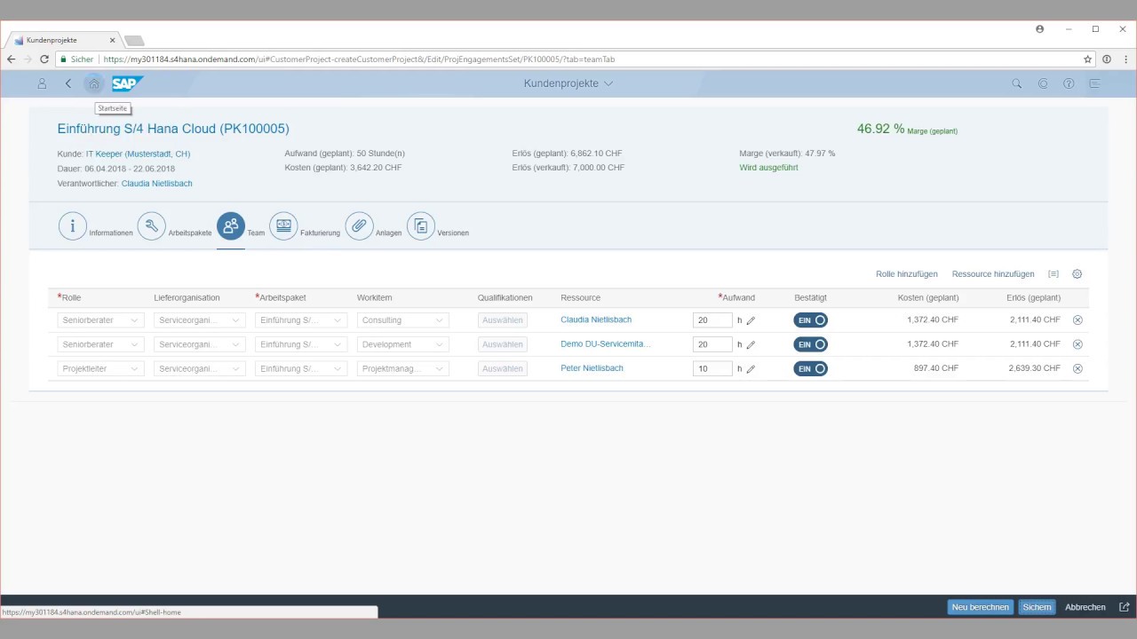The width and height of the screenshot is (1137, 639).
Task: Open customer link IT Keeper (Musterstadt, CH)
Action: pos(138,154)
